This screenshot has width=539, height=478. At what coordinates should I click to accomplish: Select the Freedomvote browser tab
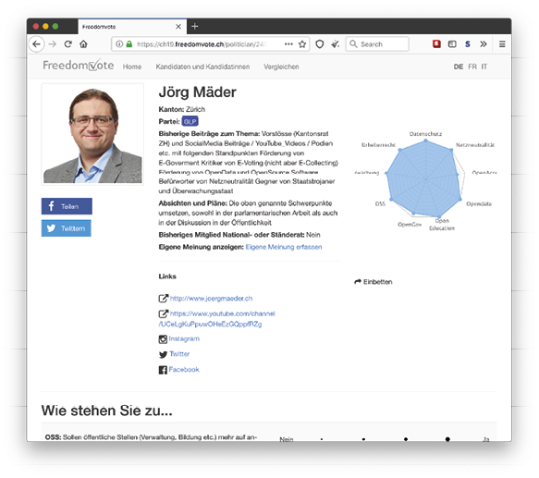coord(132,27)
